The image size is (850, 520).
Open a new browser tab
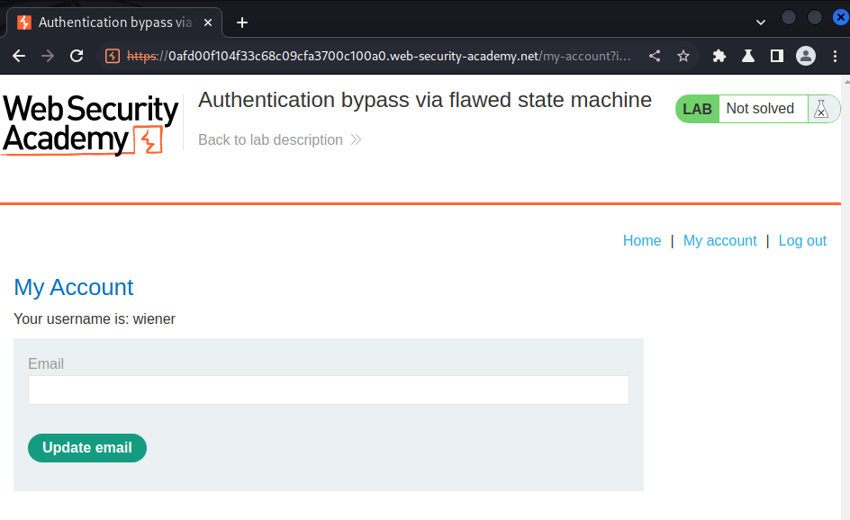(x=242, y=22)
